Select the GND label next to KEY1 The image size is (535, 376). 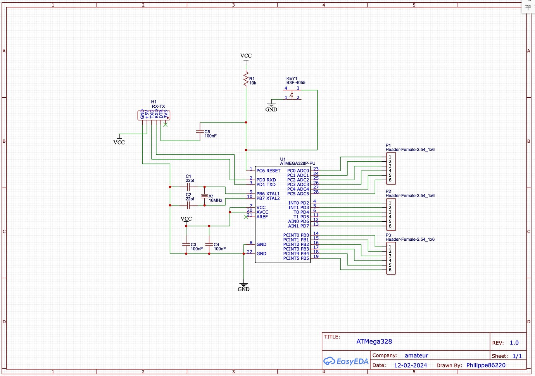click(x=271, y=109)
